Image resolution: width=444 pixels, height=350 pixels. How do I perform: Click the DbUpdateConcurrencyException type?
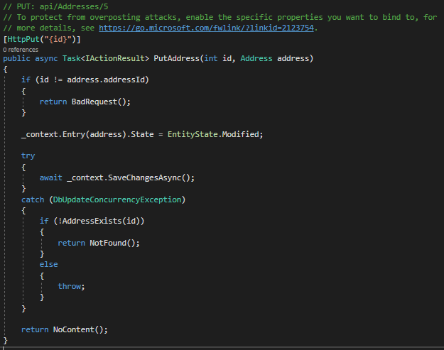[117, 199]
